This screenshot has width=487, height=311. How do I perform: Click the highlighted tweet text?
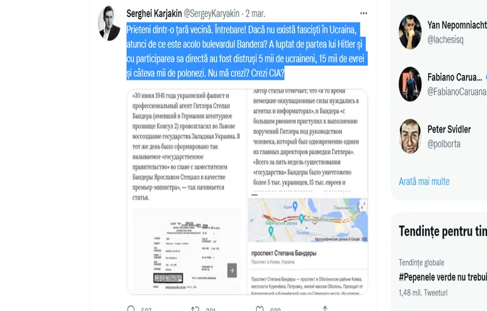[x=247, y=51]
